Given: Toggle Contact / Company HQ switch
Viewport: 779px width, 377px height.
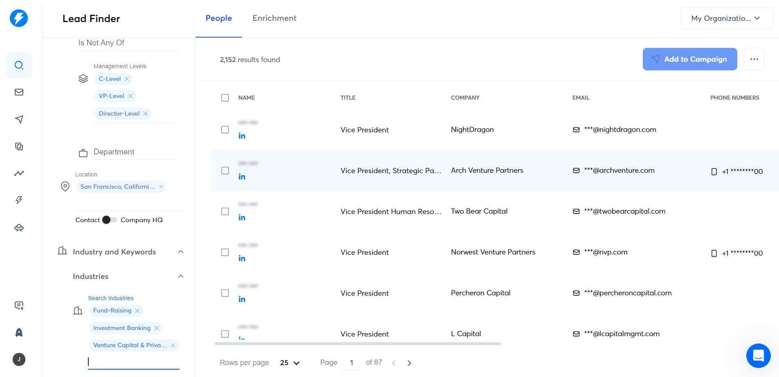Looking at the screenshot, I should [109, 220].
